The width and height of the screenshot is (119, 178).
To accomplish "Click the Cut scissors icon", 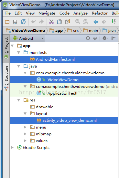I will point(51,22).
